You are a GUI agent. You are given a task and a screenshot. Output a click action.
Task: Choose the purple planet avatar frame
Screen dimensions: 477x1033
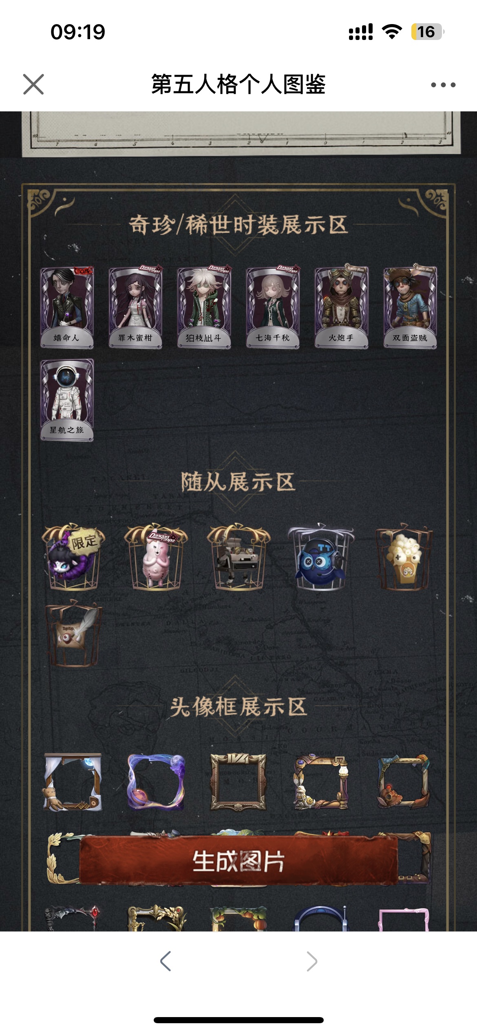pyautogui.click(x=156, y=782)
